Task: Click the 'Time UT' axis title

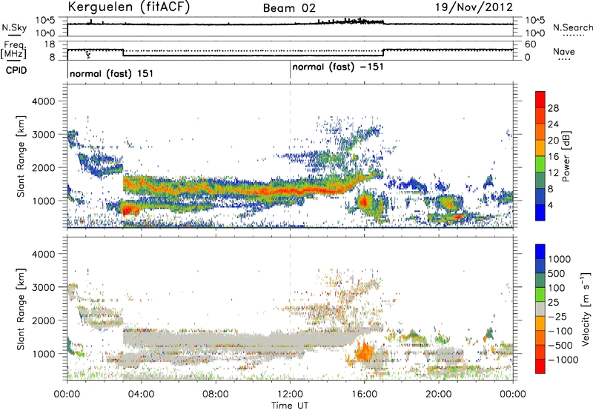Action: (290, 406)
